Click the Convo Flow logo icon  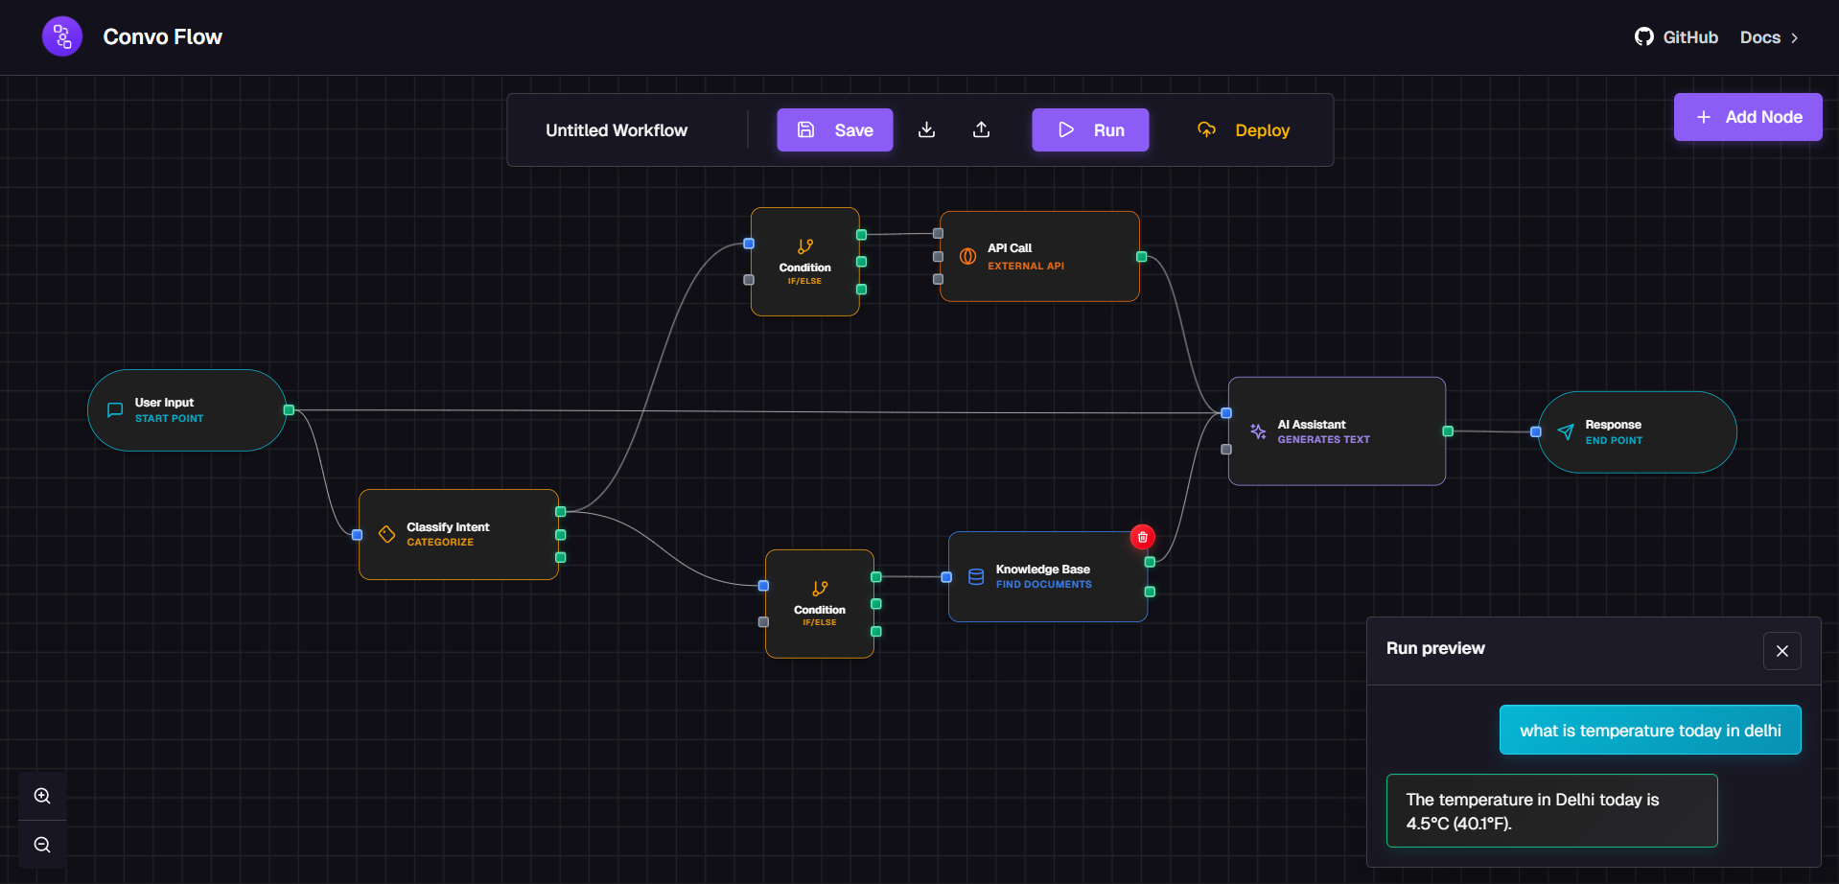pyautogui.click(x=61, y=35)
